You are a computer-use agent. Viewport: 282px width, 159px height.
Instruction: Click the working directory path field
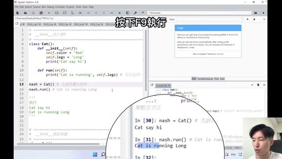pyautogui.click(x=198, y=13)
